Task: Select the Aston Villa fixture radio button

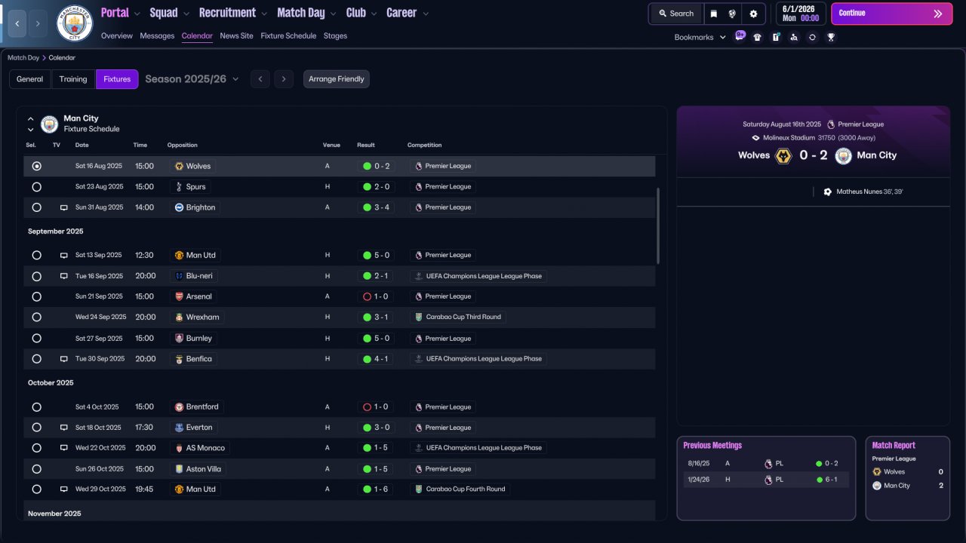Action: click(x=36, y=469)
